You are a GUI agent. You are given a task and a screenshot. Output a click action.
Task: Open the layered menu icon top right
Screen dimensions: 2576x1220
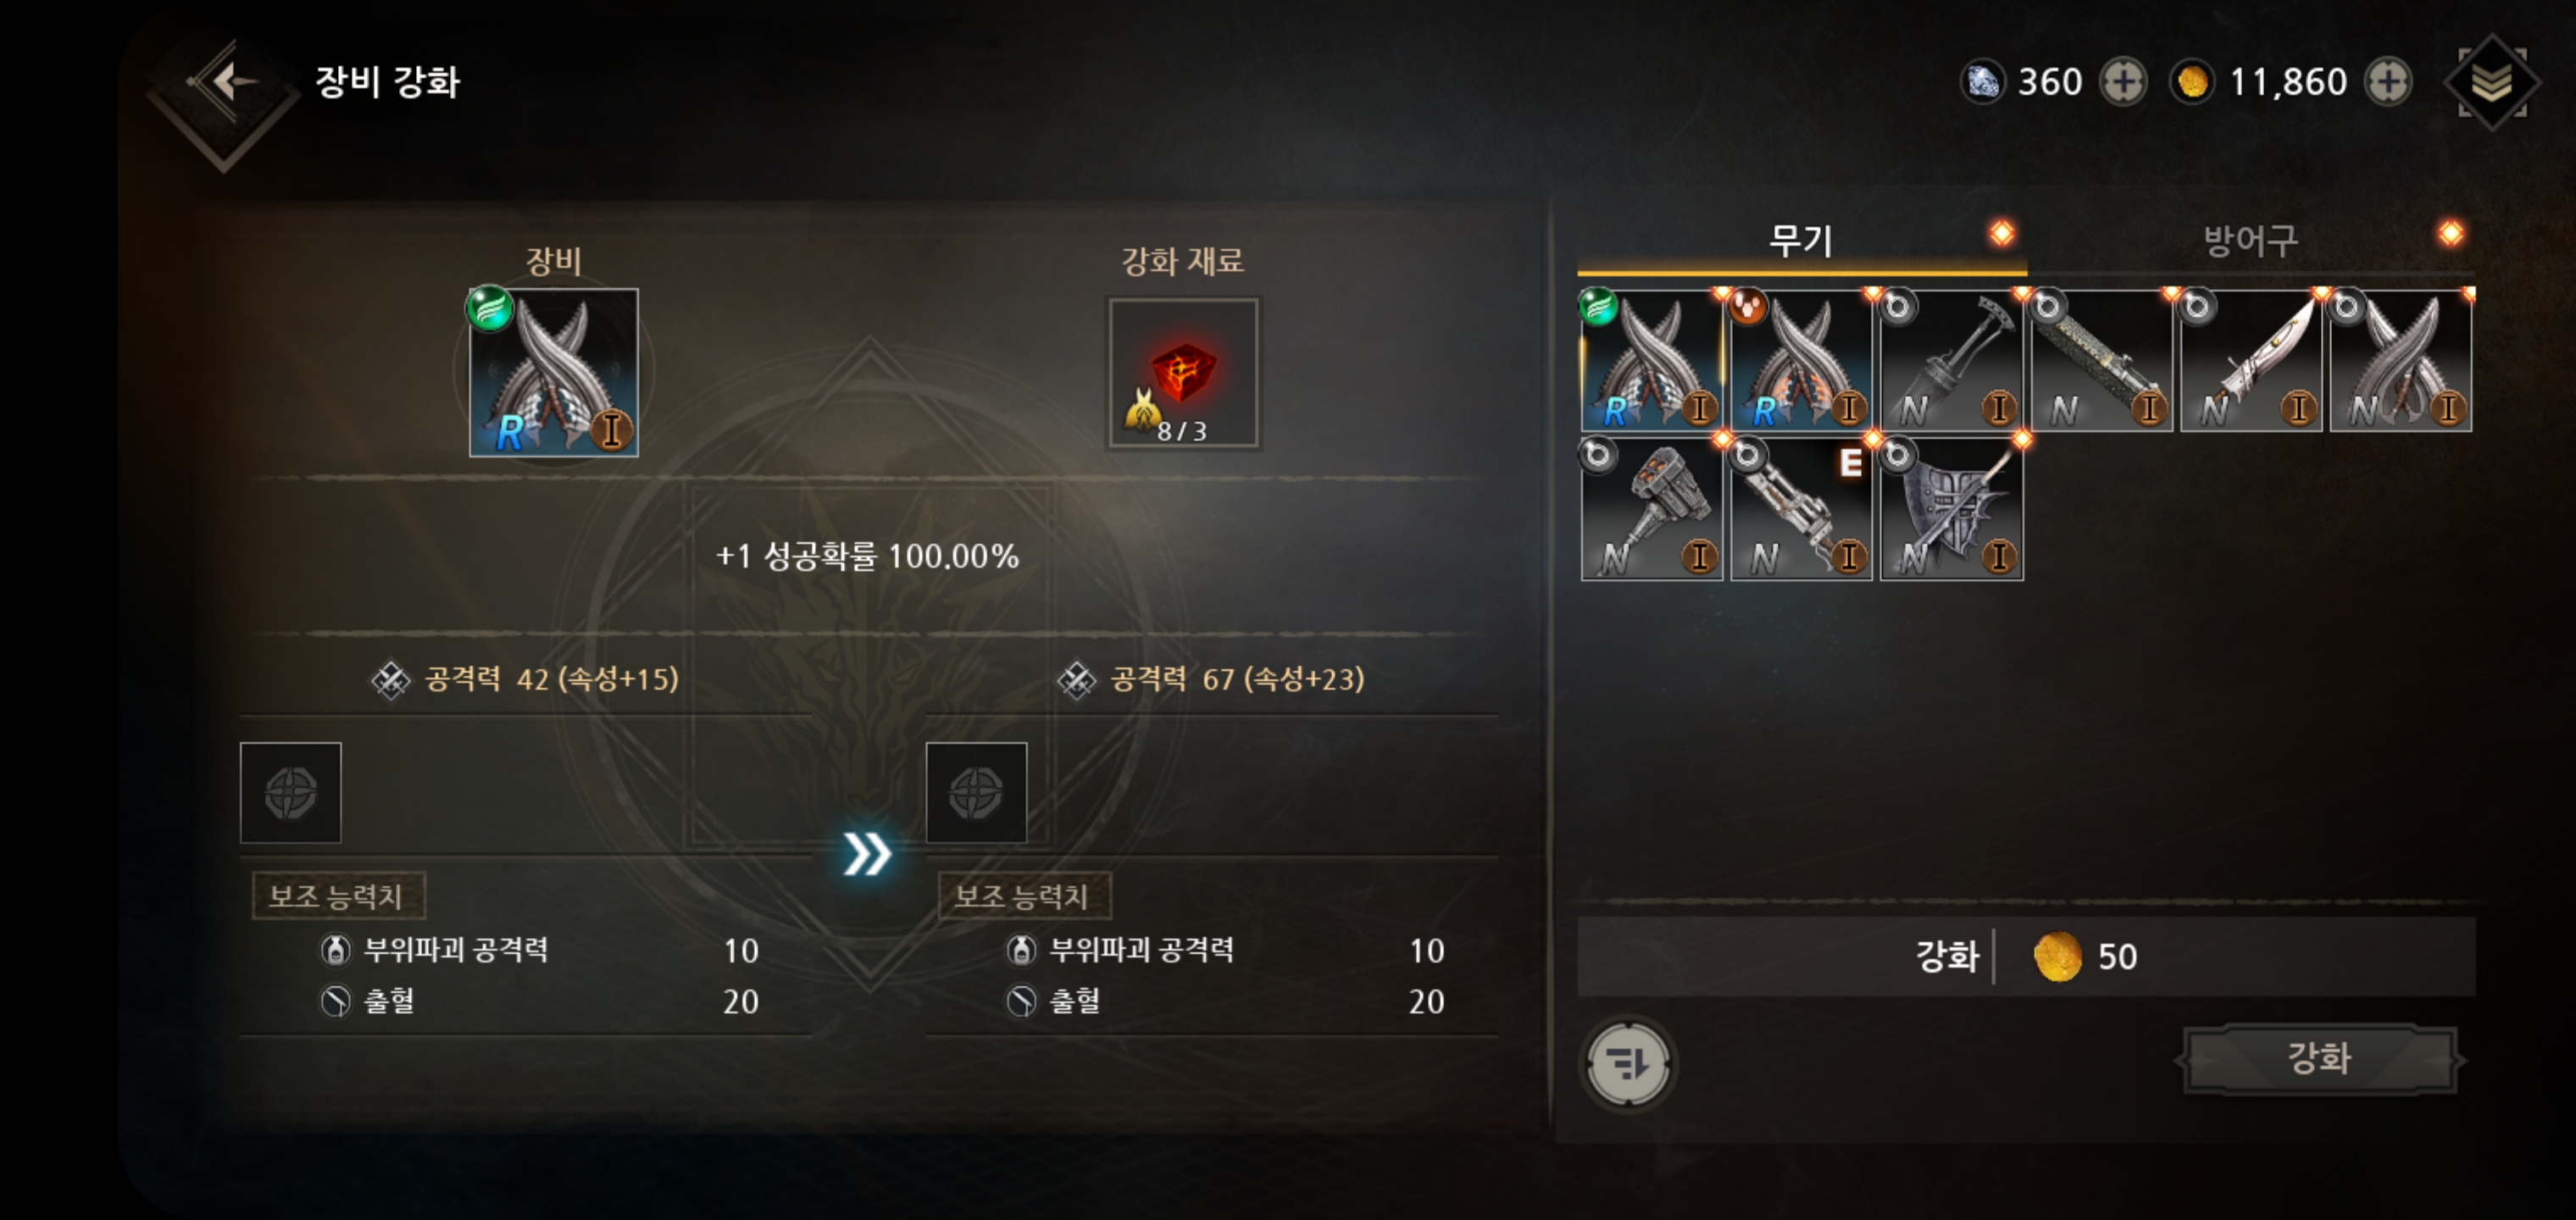(2492, 83)
